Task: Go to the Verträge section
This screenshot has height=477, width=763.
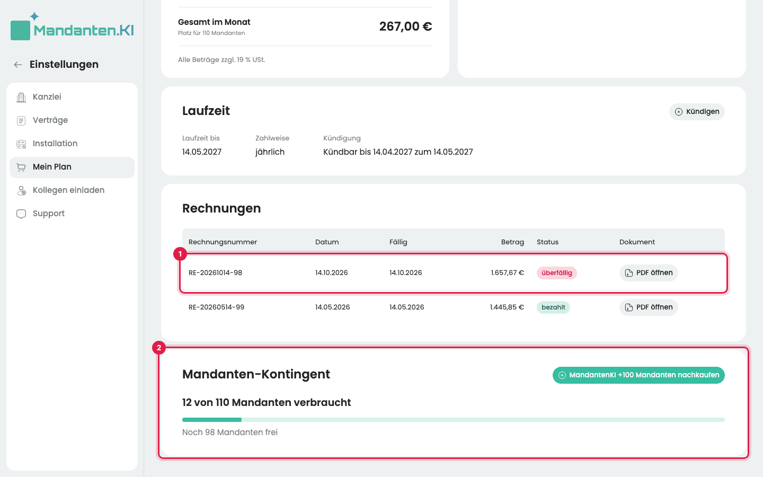Action: [72, 120]
